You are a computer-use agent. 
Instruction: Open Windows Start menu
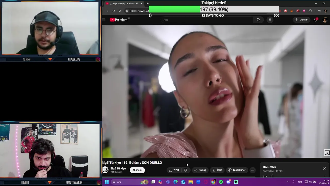(106, 182)
